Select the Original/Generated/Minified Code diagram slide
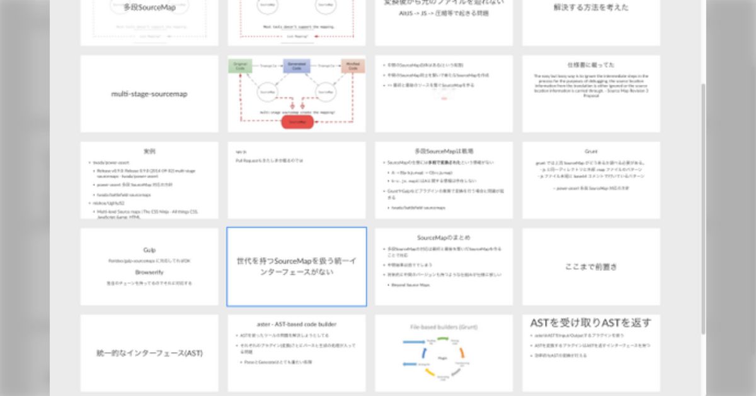 pos(296,94)
